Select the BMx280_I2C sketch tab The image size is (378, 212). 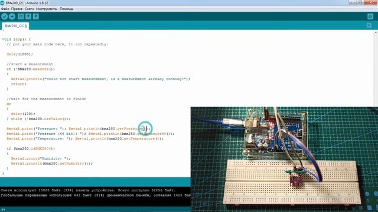pyautogui.click(x=16, y=26)
